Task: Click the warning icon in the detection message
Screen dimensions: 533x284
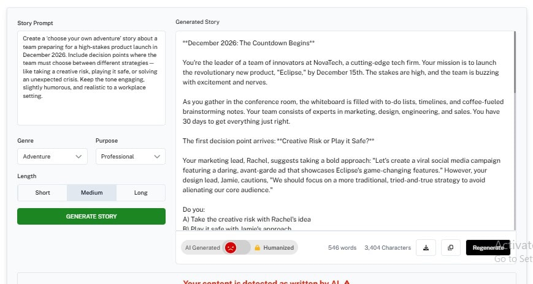Action: [x=347, y=282]
